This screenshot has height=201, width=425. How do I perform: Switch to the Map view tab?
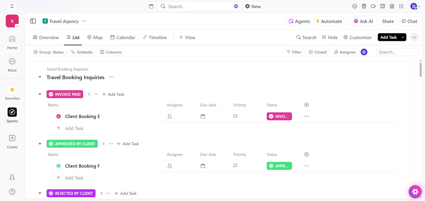(95, 37)
